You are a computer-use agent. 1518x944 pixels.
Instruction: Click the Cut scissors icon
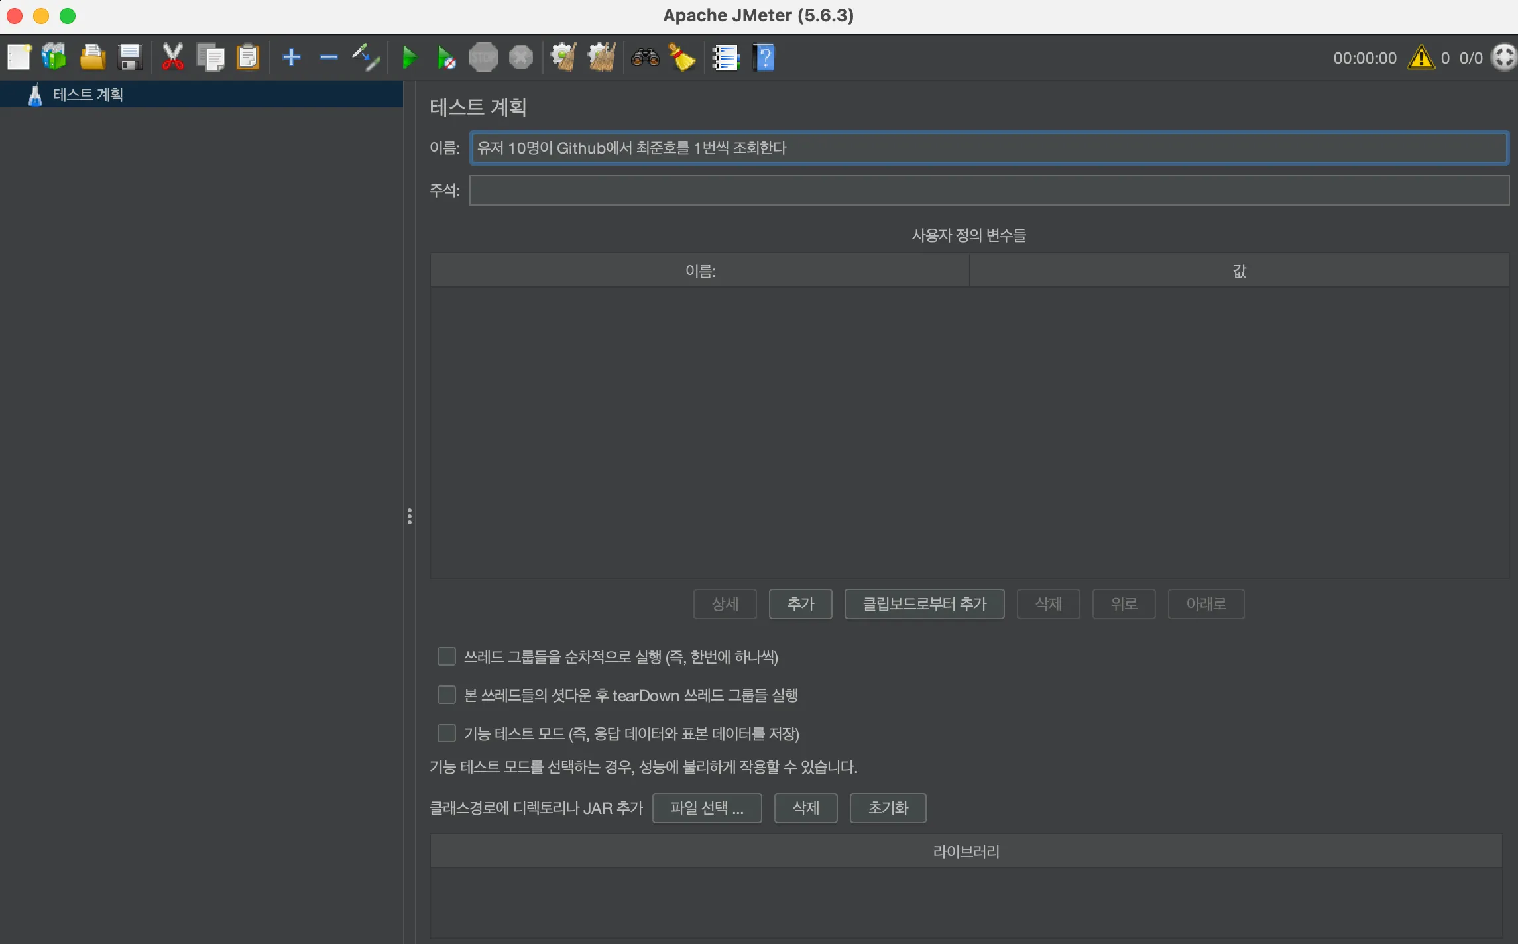172,58
